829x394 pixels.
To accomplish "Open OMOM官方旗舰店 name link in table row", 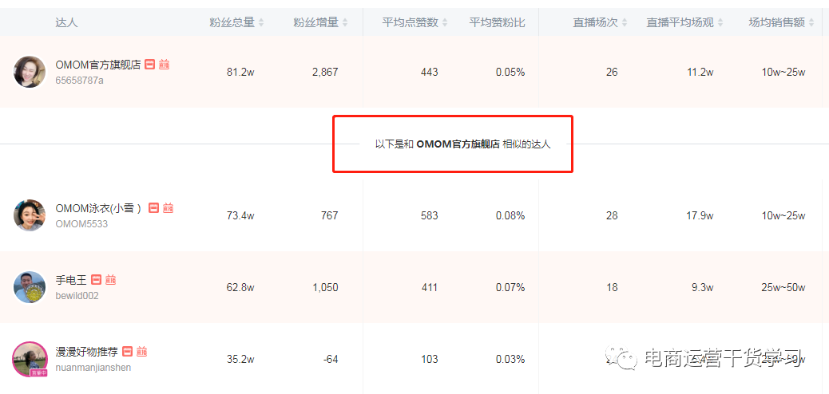I will [98, 65].
